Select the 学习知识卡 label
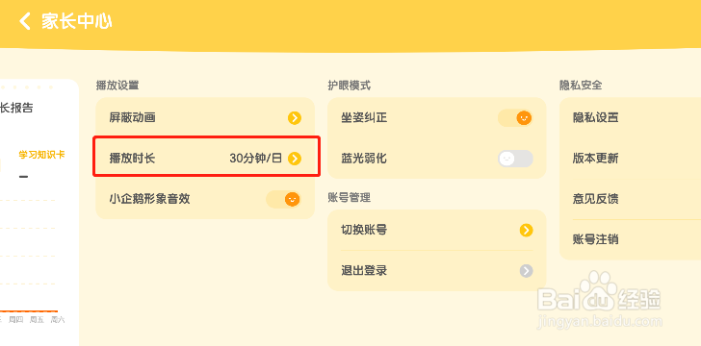The height and width of the screenshot is (346, 701). (x=41, y=155)
